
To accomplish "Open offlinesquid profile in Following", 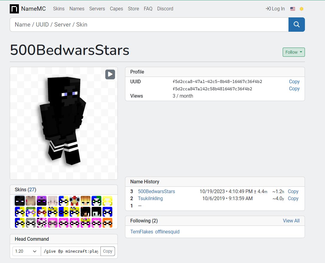I will [167, 232].
